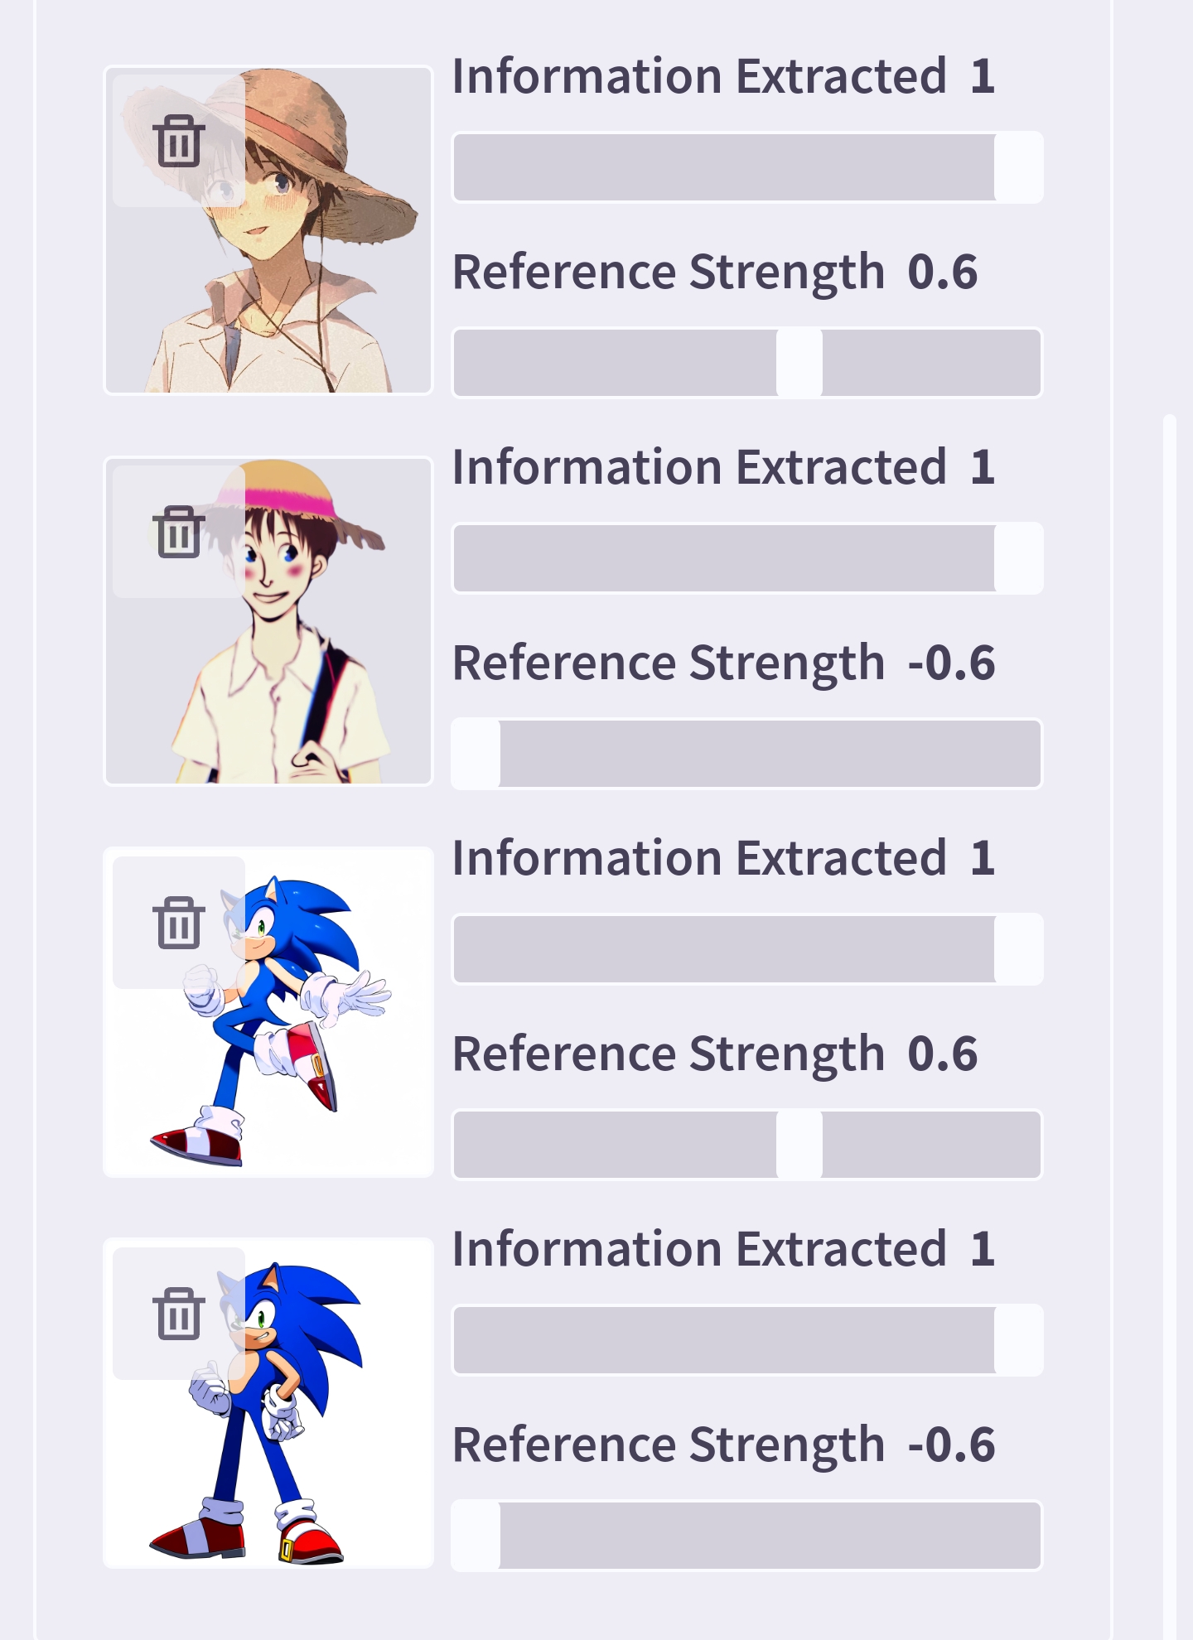Screen dimensions: 1193x1640
Task: Click the third Information Extracted slider handle
Action: pyautogui.click(x=1017, y=949)
